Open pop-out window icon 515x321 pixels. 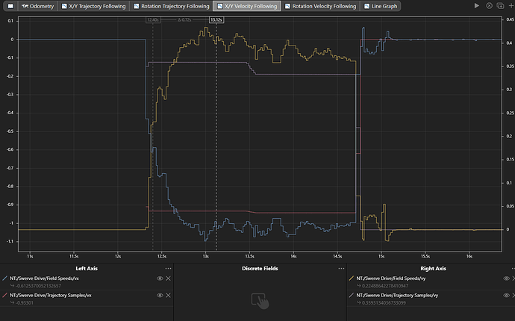coord(500,5)
